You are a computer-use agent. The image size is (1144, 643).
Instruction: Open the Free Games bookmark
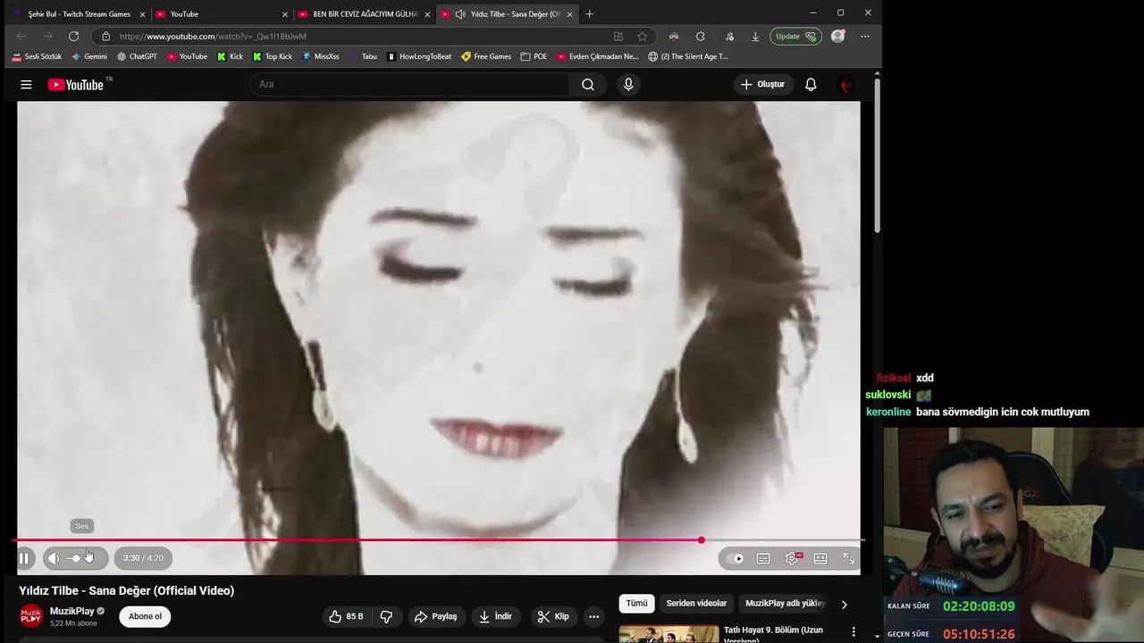486,56
